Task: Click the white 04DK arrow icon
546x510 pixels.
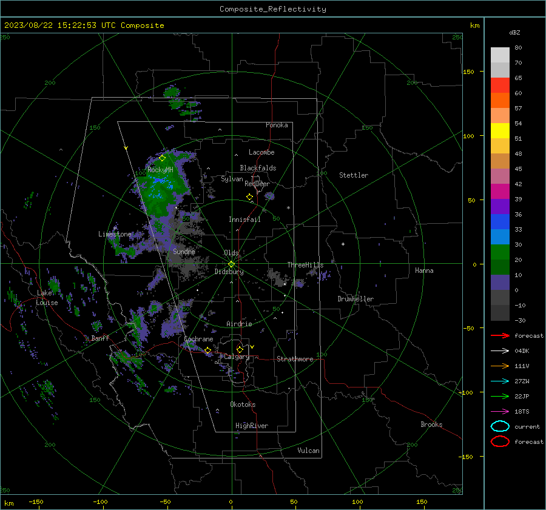Action: 500,351
